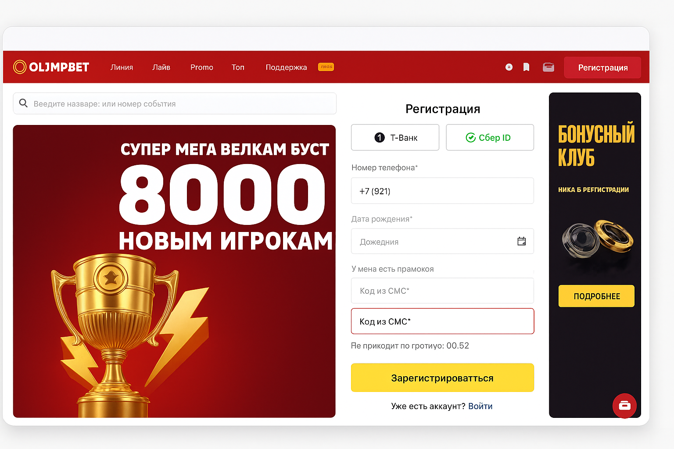The width and height of the screenshot is (674, 449).
Task: Register via the Т-Банк button
Action: [395, 137]
